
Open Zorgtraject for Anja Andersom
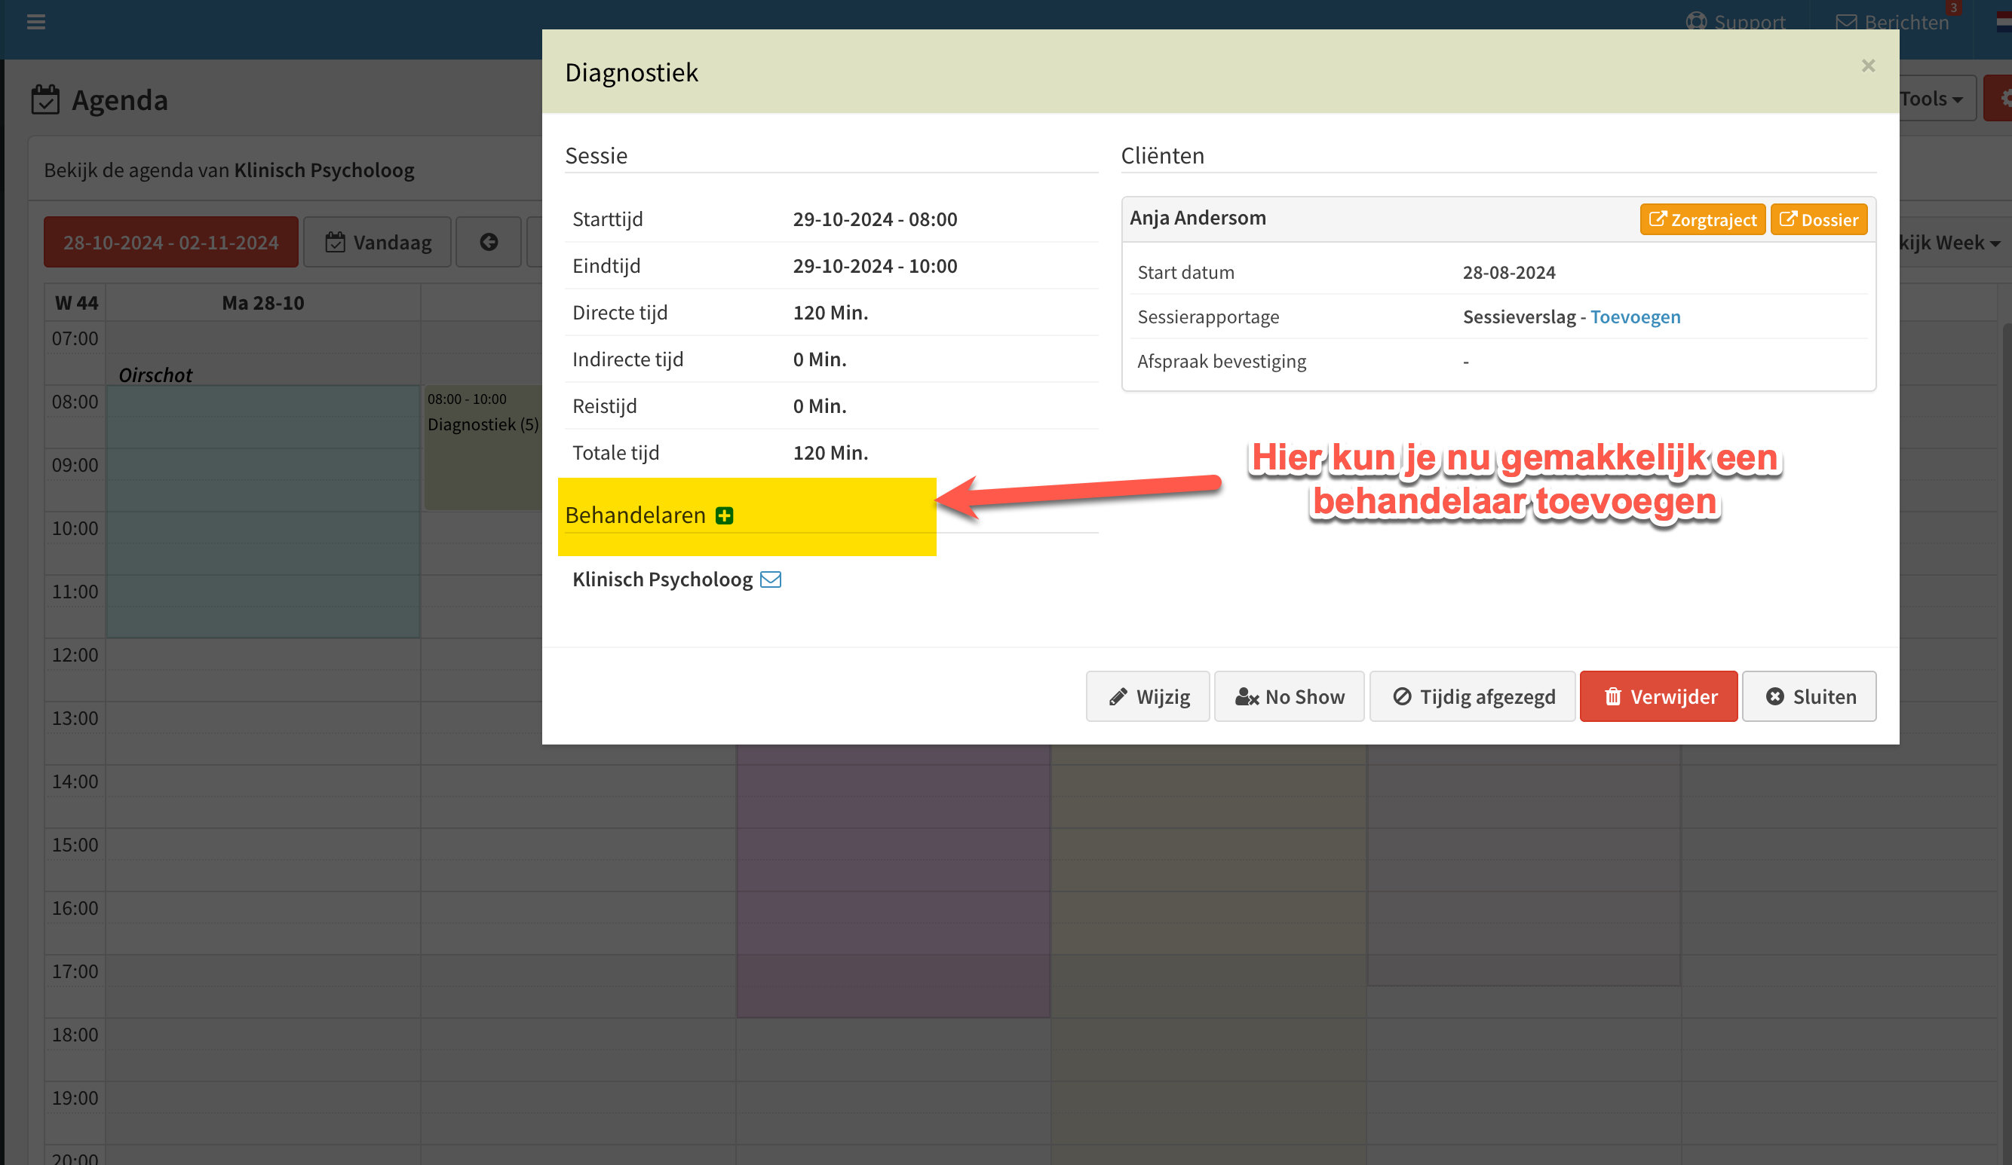pos(1702,219)
